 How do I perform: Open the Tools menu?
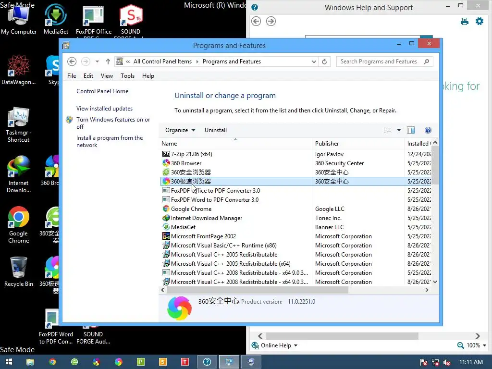(x=127, y=76)
